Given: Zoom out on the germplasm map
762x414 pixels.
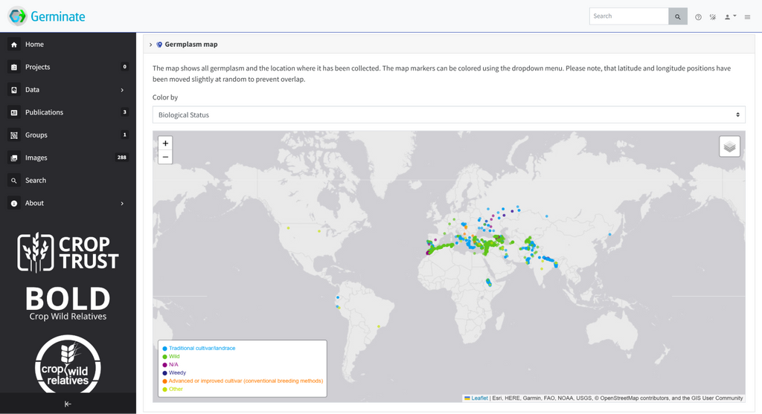Looking at the screenshot, I should click(x=165, y=157).
